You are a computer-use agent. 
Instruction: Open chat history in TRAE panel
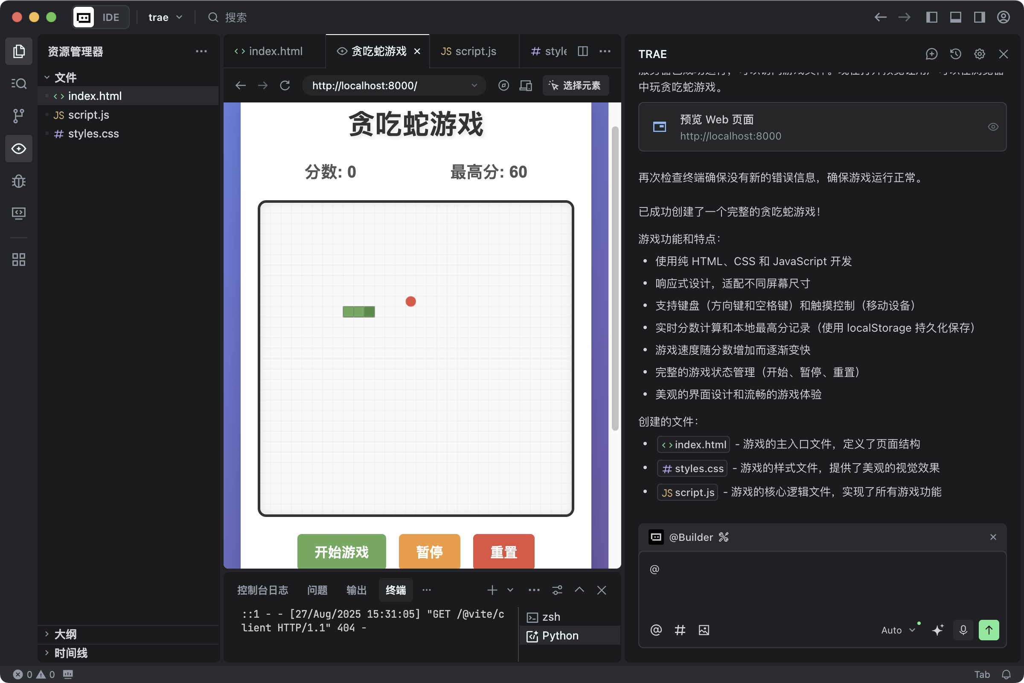click(955, 54)
